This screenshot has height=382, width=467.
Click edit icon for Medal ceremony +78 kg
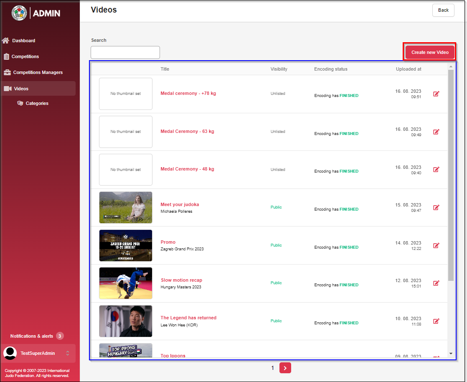[x=436, y=94]
